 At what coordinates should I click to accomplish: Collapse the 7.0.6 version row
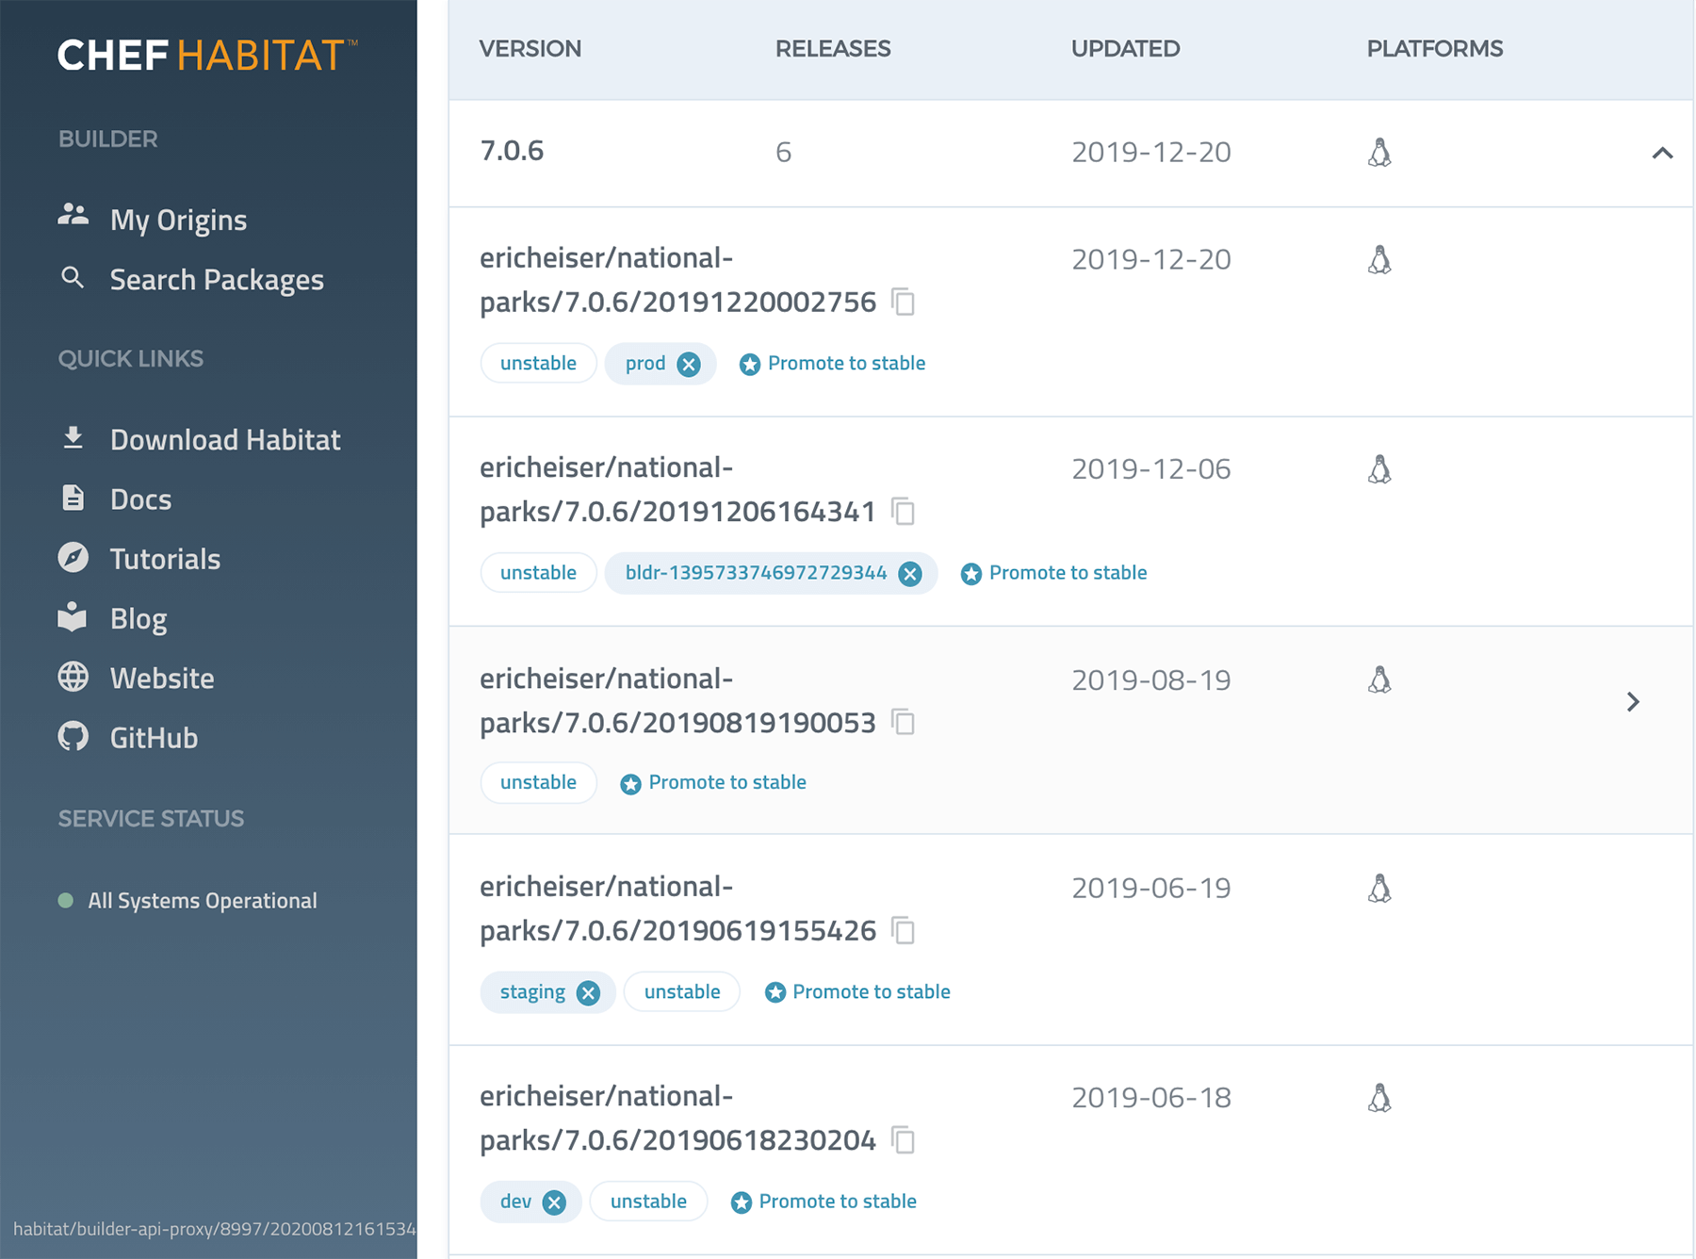(x=1662, y=153)
